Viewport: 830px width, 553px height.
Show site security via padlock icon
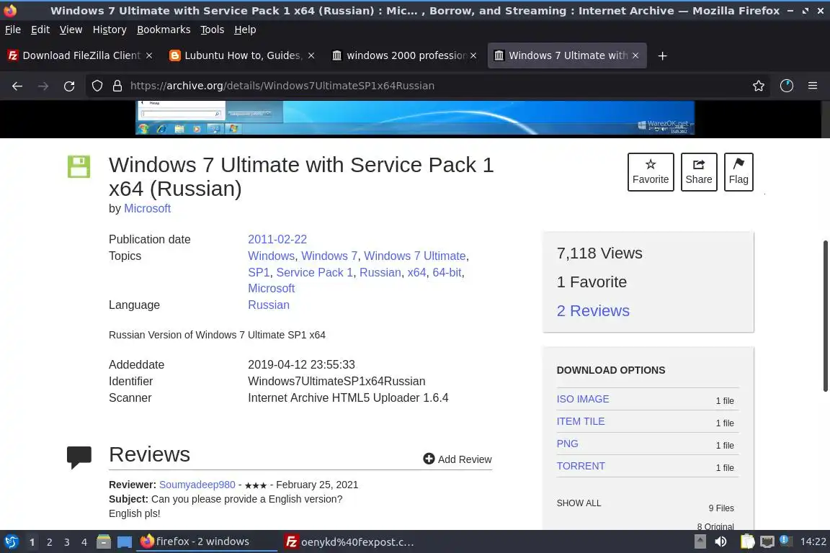pos(117,86)
